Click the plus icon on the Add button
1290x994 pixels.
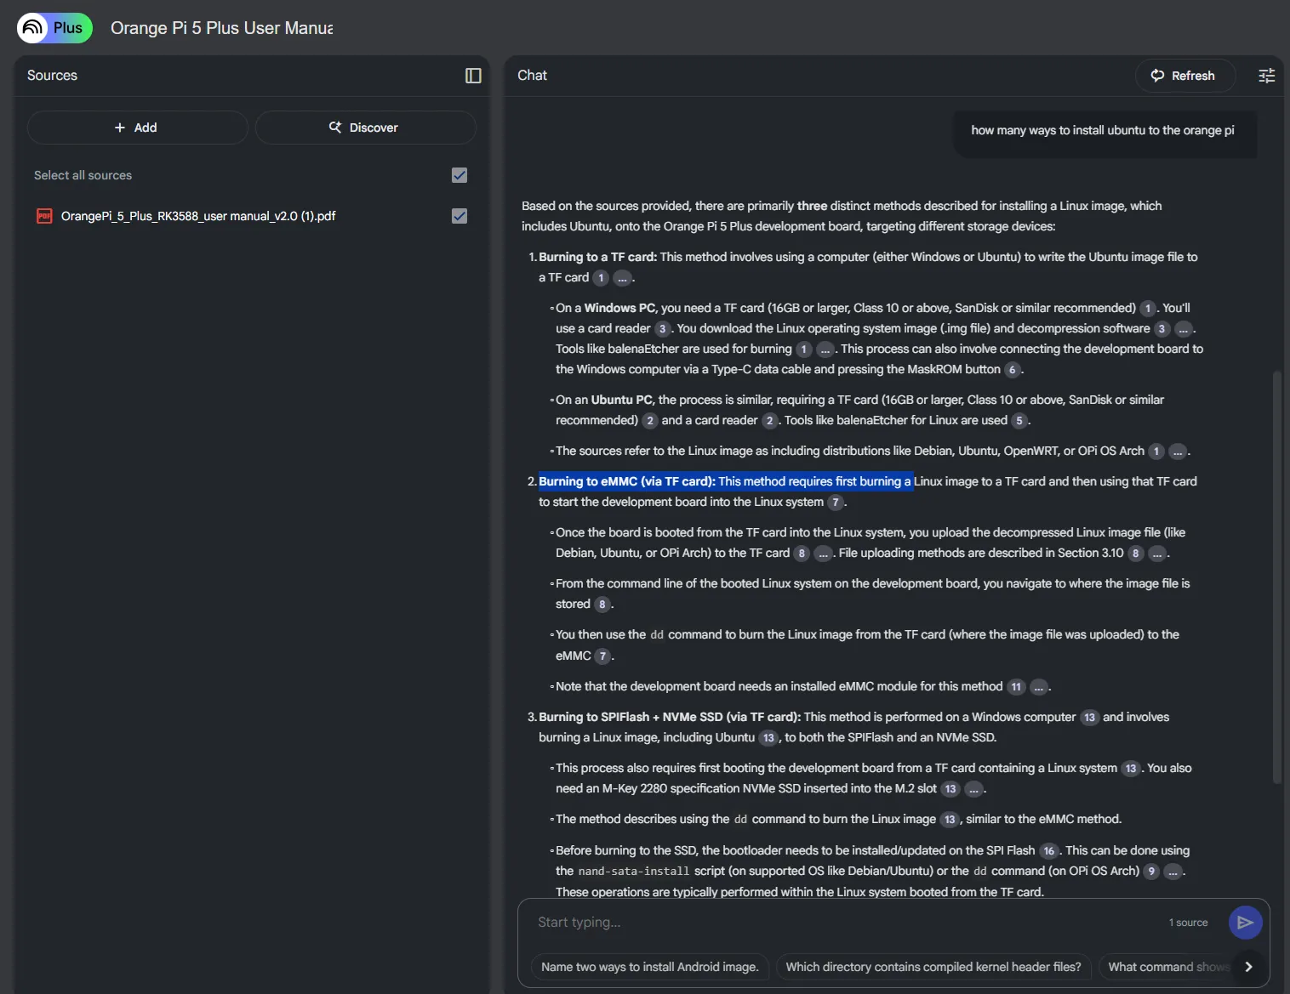point(119,128)
